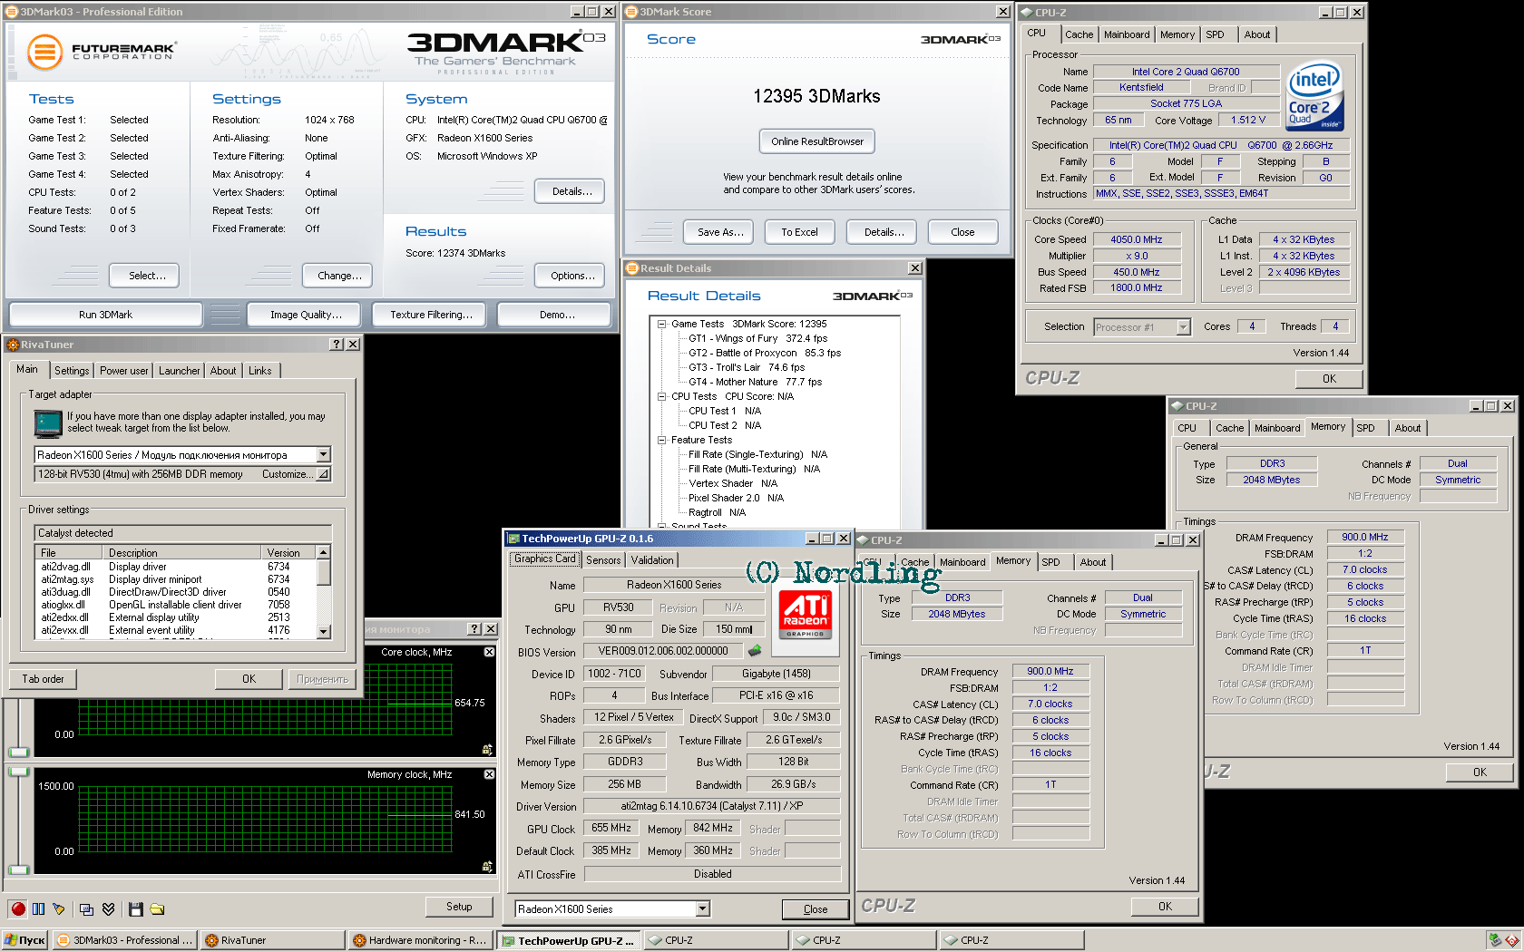1524x952 pixels.
Task: Click the help question mark on Hardware monitoring title bar
Action: 474,629
